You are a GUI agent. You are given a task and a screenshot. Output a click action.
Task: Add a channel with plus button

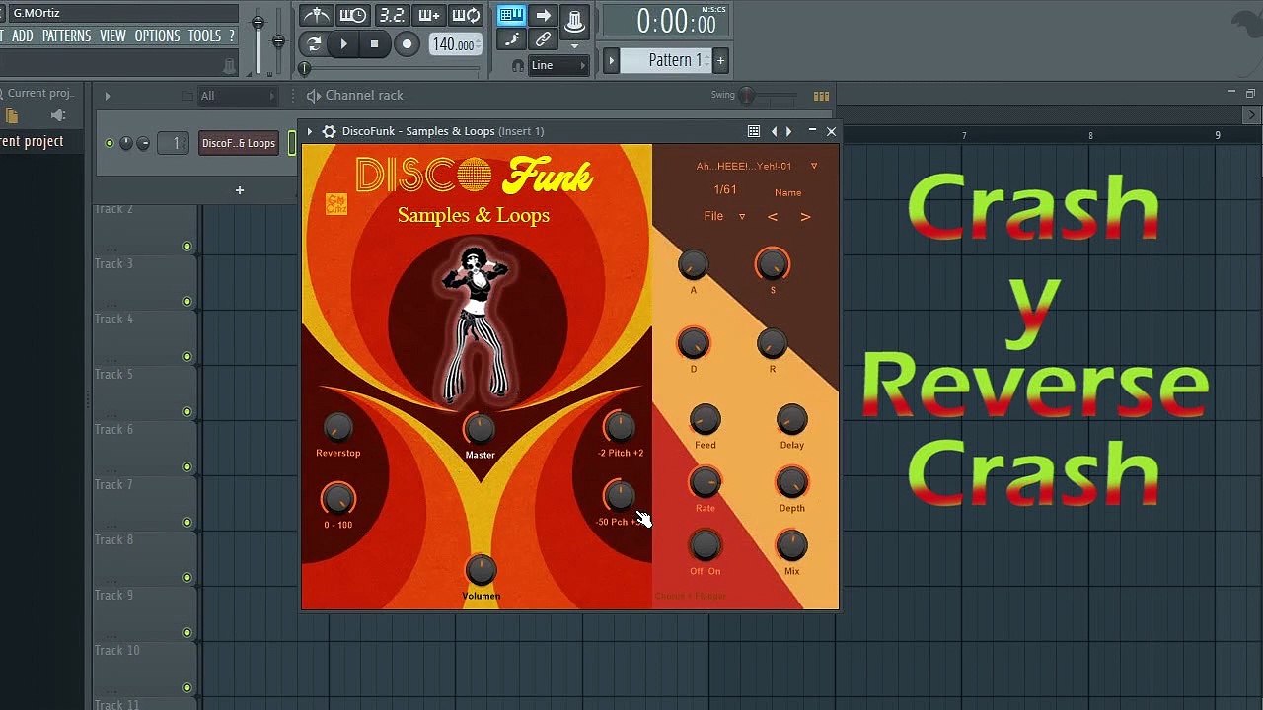(239, 190)
